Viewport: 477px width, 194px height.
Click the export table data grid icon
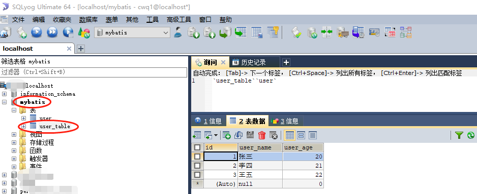coord(241,32)
